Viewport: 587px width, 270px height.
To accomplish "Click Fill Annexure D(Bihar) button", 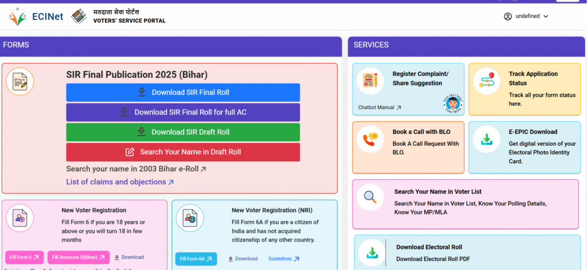I will pos(79,257).
